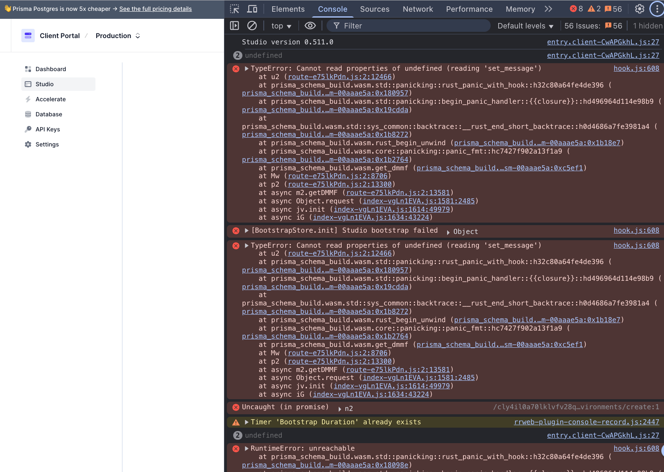Click See the full pricing details link
Viewport: 664px width, 472px height.
pos(155,9)
